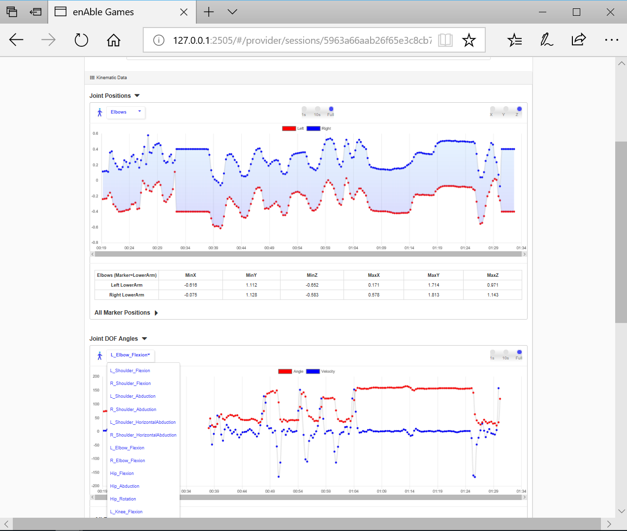Select Full range for Joint Positions
The width and height of the screenshot is (627, 531).
pos(331,109)
